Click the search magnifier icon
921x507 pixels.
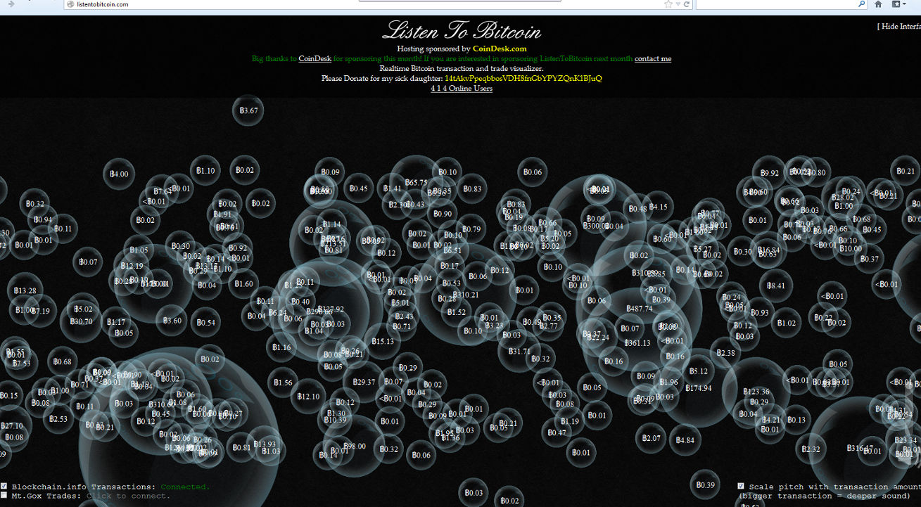point(860,4)
